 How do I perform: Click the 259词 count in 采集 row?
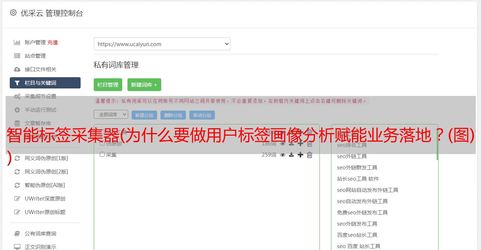(269, 155)
